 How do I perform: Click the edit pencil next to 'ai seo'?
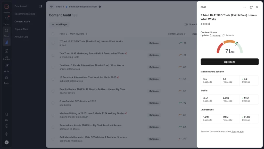coord(208,24)
